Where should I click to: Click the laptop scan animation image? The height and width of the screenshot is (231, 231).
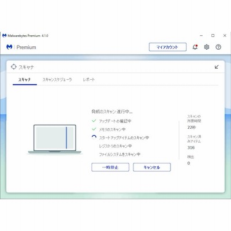pos(55,139)
